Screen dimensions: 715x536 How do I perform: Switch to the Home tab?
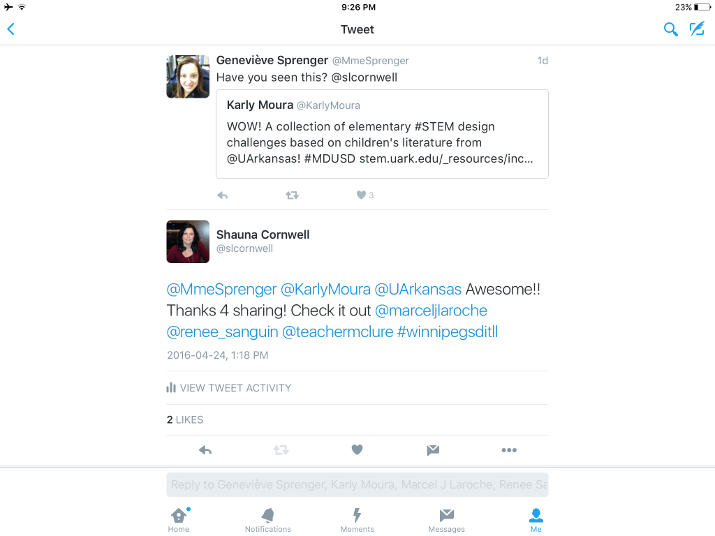(x=179, y=520)
